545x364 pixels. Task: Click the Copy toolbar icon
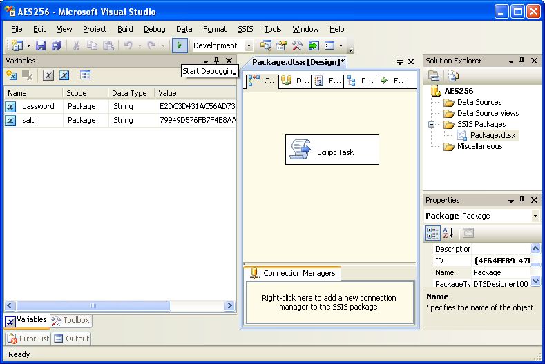click(x=92, y=45)
